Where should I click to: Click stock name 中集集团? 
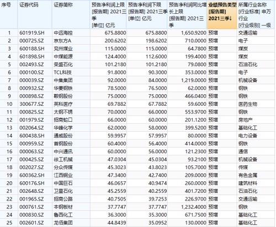(x=63, y=80)
